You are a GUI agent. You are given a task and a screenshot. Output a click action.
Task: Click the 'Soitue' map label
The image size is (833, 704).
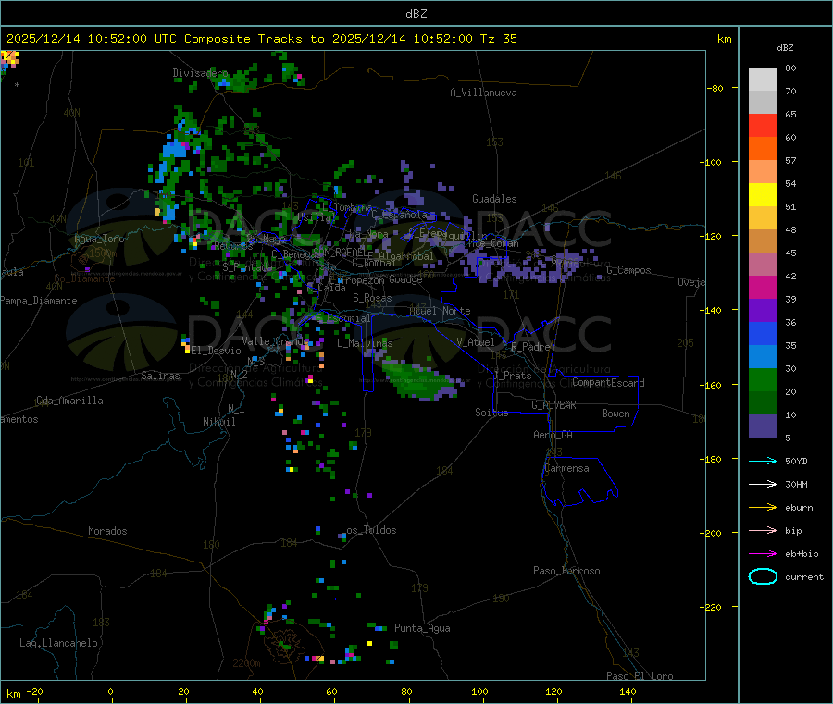point(492,413)
